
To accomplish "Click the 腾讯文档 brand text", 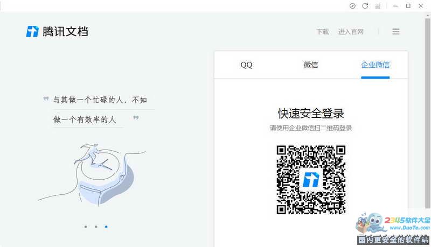I will (65, 32).
